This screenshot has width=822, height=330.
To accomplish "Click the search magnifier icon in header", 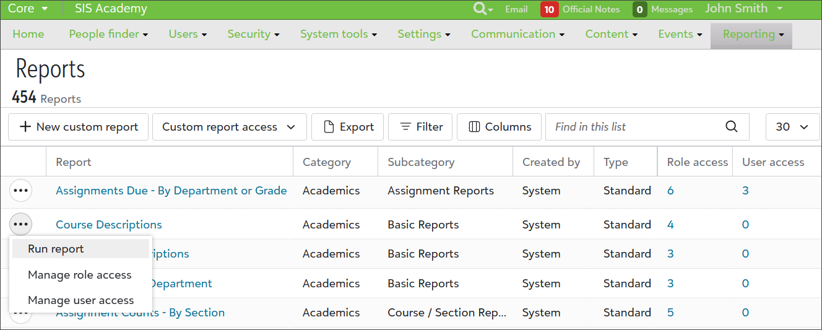I will coord(480,9).
